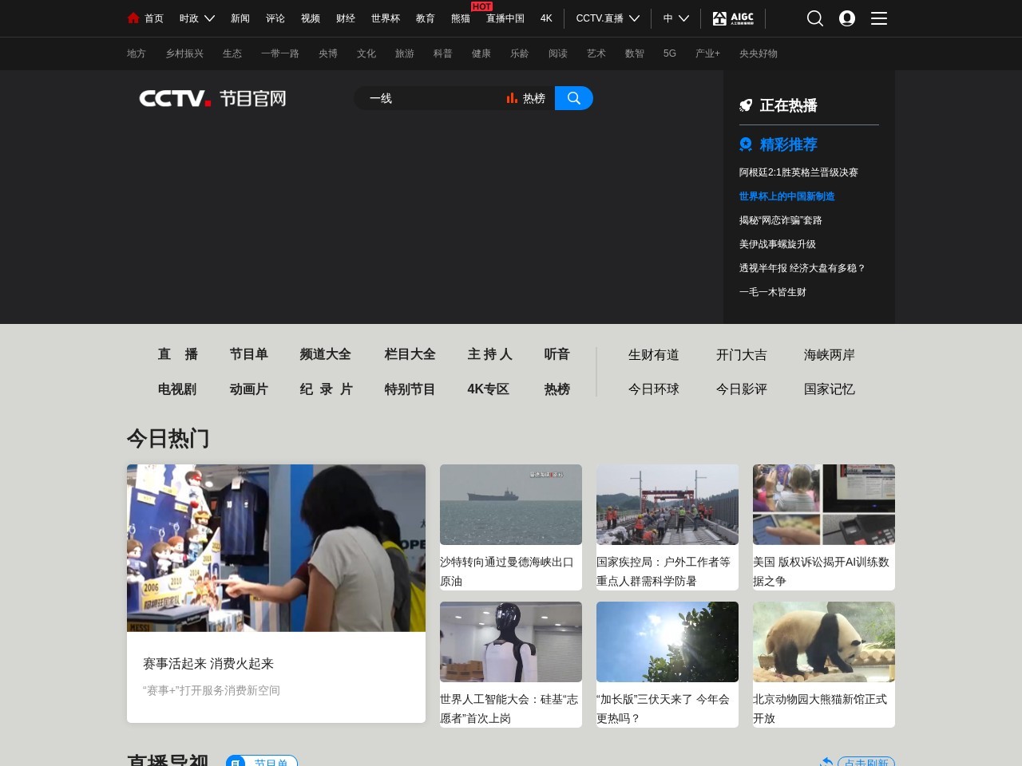Focus the search field containing 一线

click(x=431, y=98)
